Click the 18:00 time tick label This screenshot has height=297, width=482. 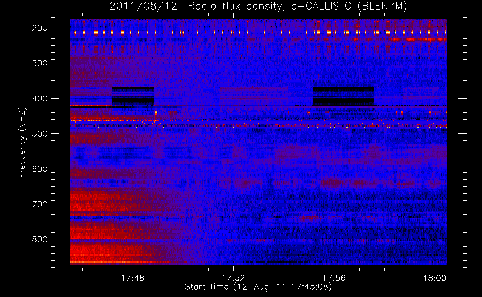click(435, 278)
